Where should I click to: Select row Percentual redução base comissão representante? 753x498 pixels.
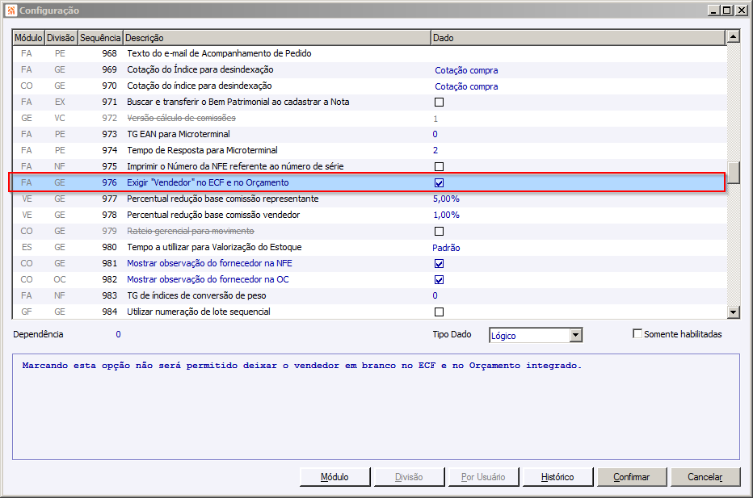368,199
